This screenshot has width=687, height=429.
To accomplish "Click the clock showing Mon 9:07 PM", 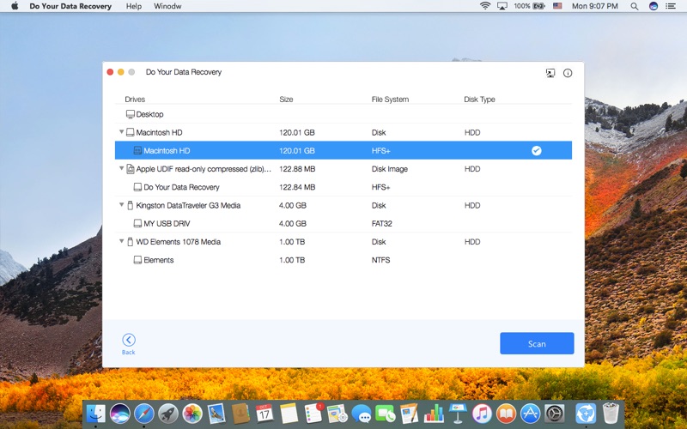I will click(x=594, y=6).
